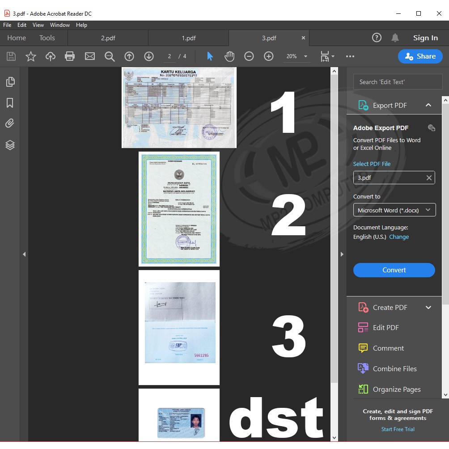Collapse the right tools pane arrow
The width and height of the screenshot is (449, 449).
[x=342, y=254]
